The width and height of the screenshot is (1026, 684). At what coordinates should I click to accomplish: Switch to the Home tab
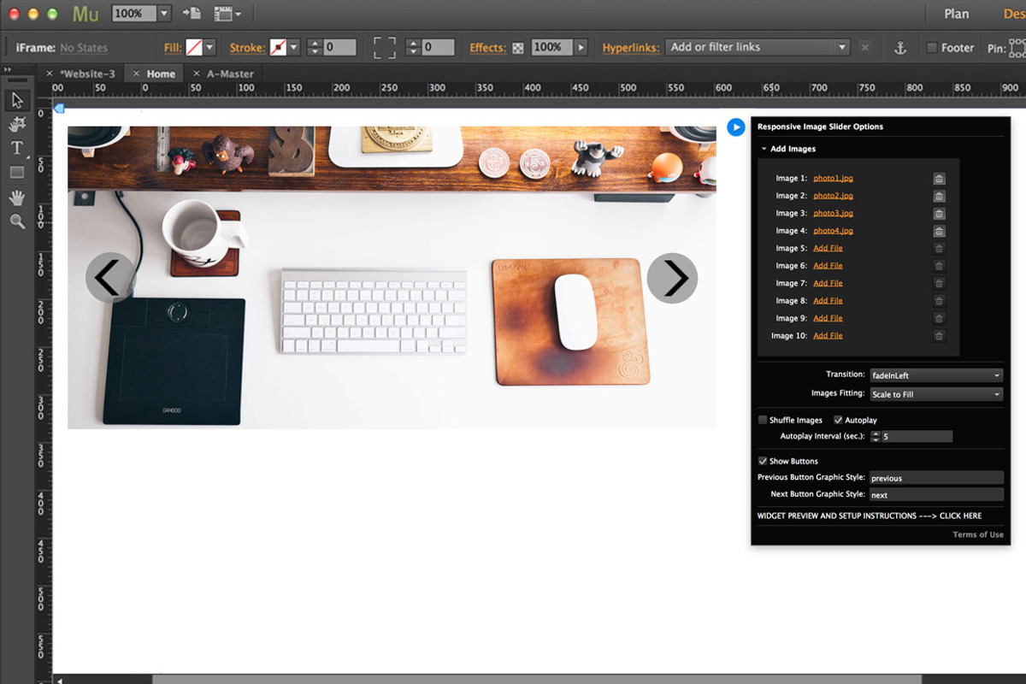pos(154,74)
